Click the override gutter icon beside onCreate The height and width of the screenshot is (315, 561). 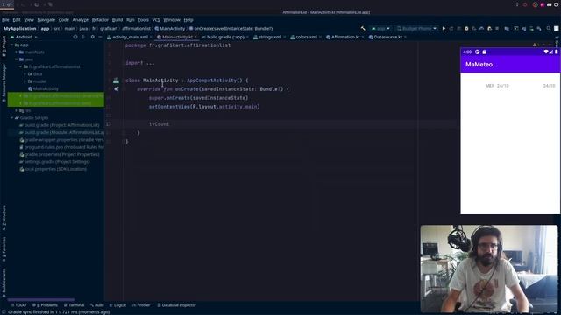pyautogui.click(x=117, y=89)
